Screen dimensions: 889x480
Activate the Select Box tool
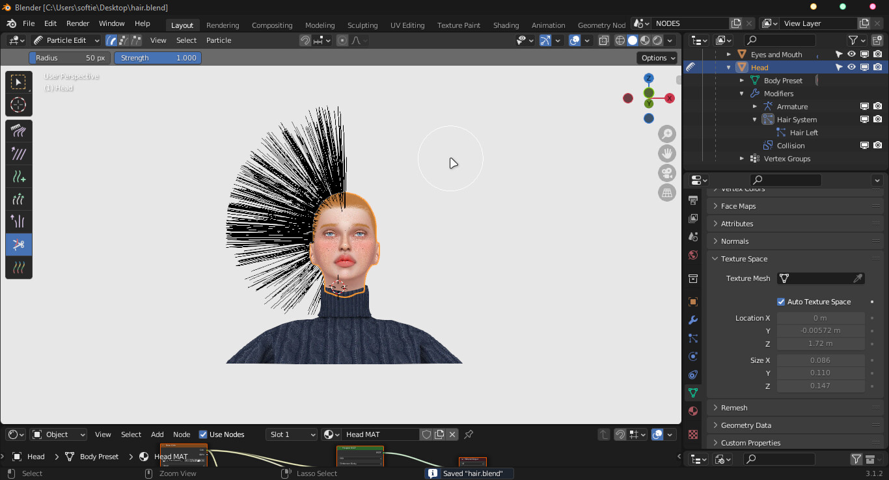tap(19, 82)
